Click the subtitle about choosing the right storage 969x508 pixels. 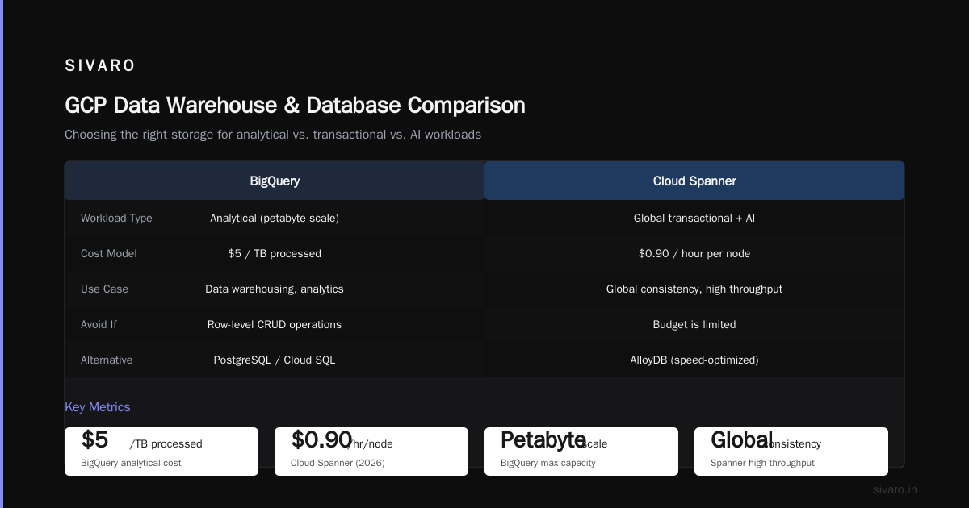tap(273, 135)
